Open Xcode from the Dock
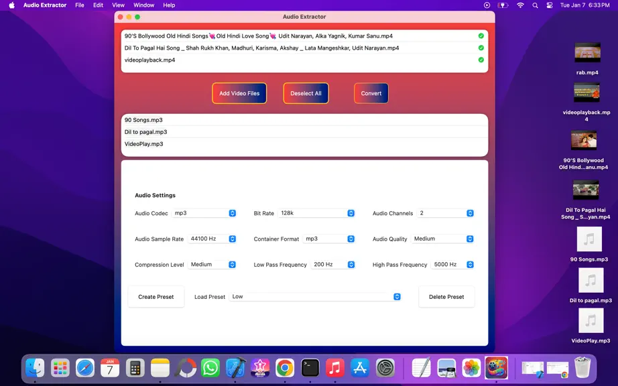The image size is (618, 386). point(235,369)
